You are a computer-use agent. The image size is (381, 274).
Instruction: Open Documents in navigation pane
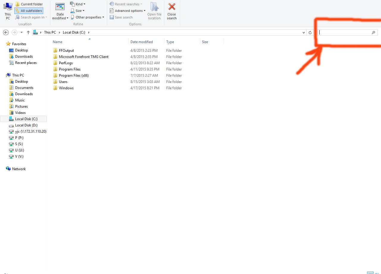(x=24, y=88)
